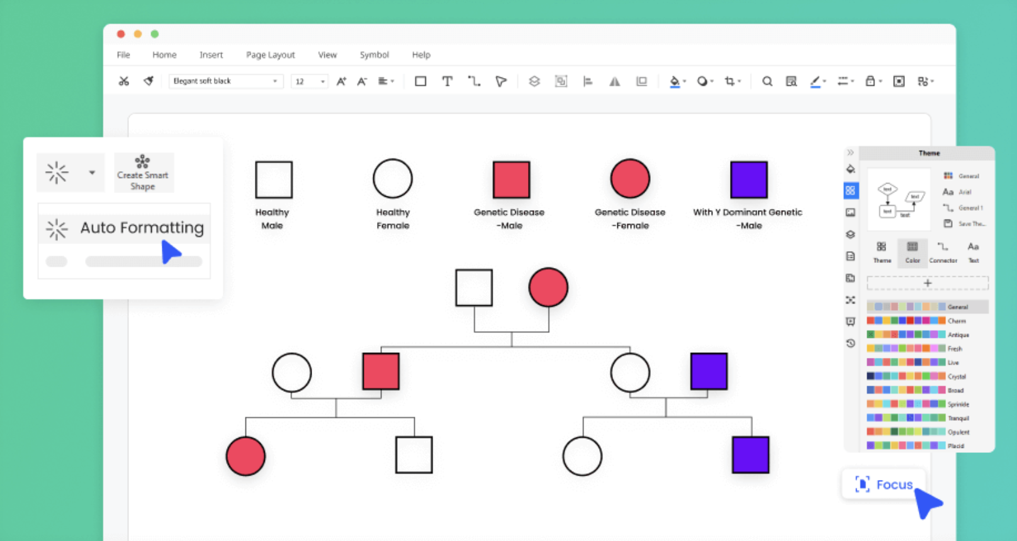Screen dimensions: 1017x541
Task: Open the Help menu
Action: click(421, 55)
